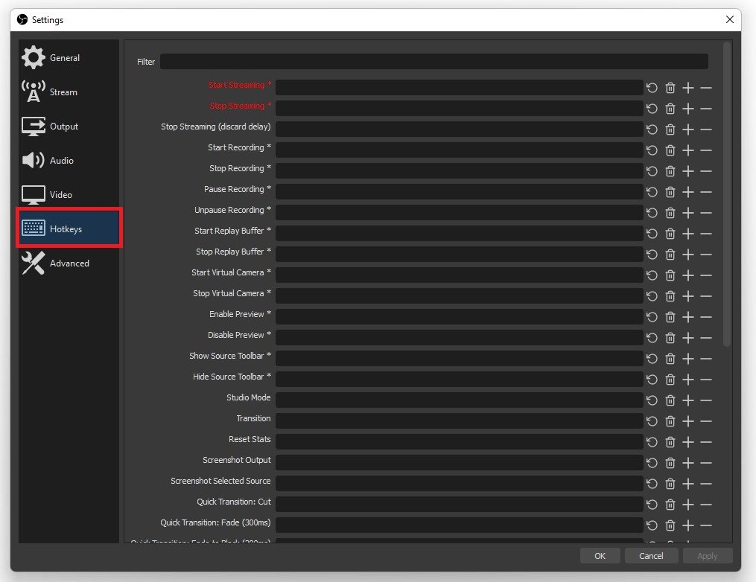Remove hotkey row for Screenshot Selected Source

[x=706, y=484]
